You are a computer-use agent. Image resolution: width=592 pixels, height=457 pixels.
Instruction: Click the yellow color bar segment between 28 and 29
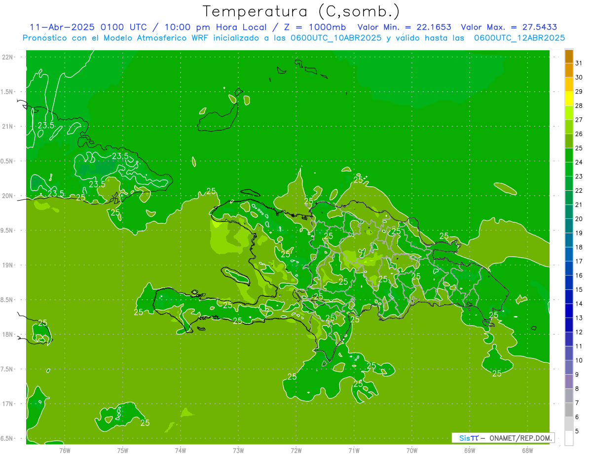569,99
